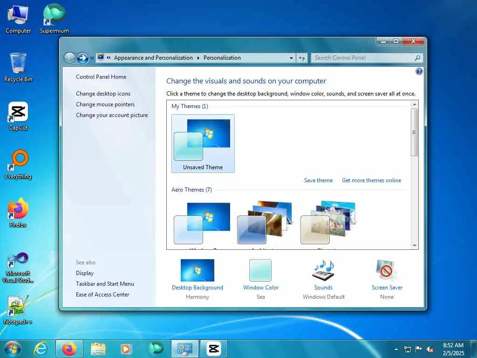The width and height of the screenshot is (477, 358).
Task: Click the muted volume tray icon
Action: [430, 349]
